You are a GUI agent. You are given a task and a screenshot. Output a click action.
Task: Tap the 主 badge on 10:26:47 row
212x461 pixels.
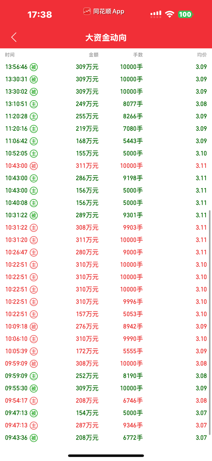(34, 253)
